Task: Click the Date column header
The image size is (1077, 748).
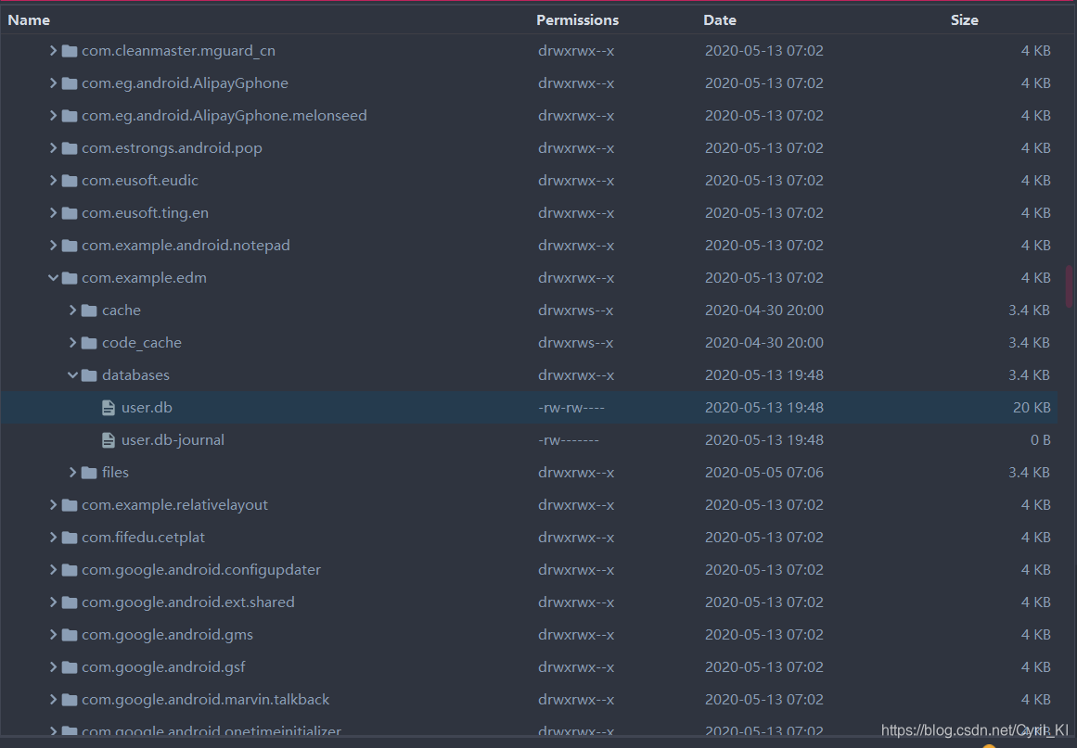Action: [x=720, y=19]
